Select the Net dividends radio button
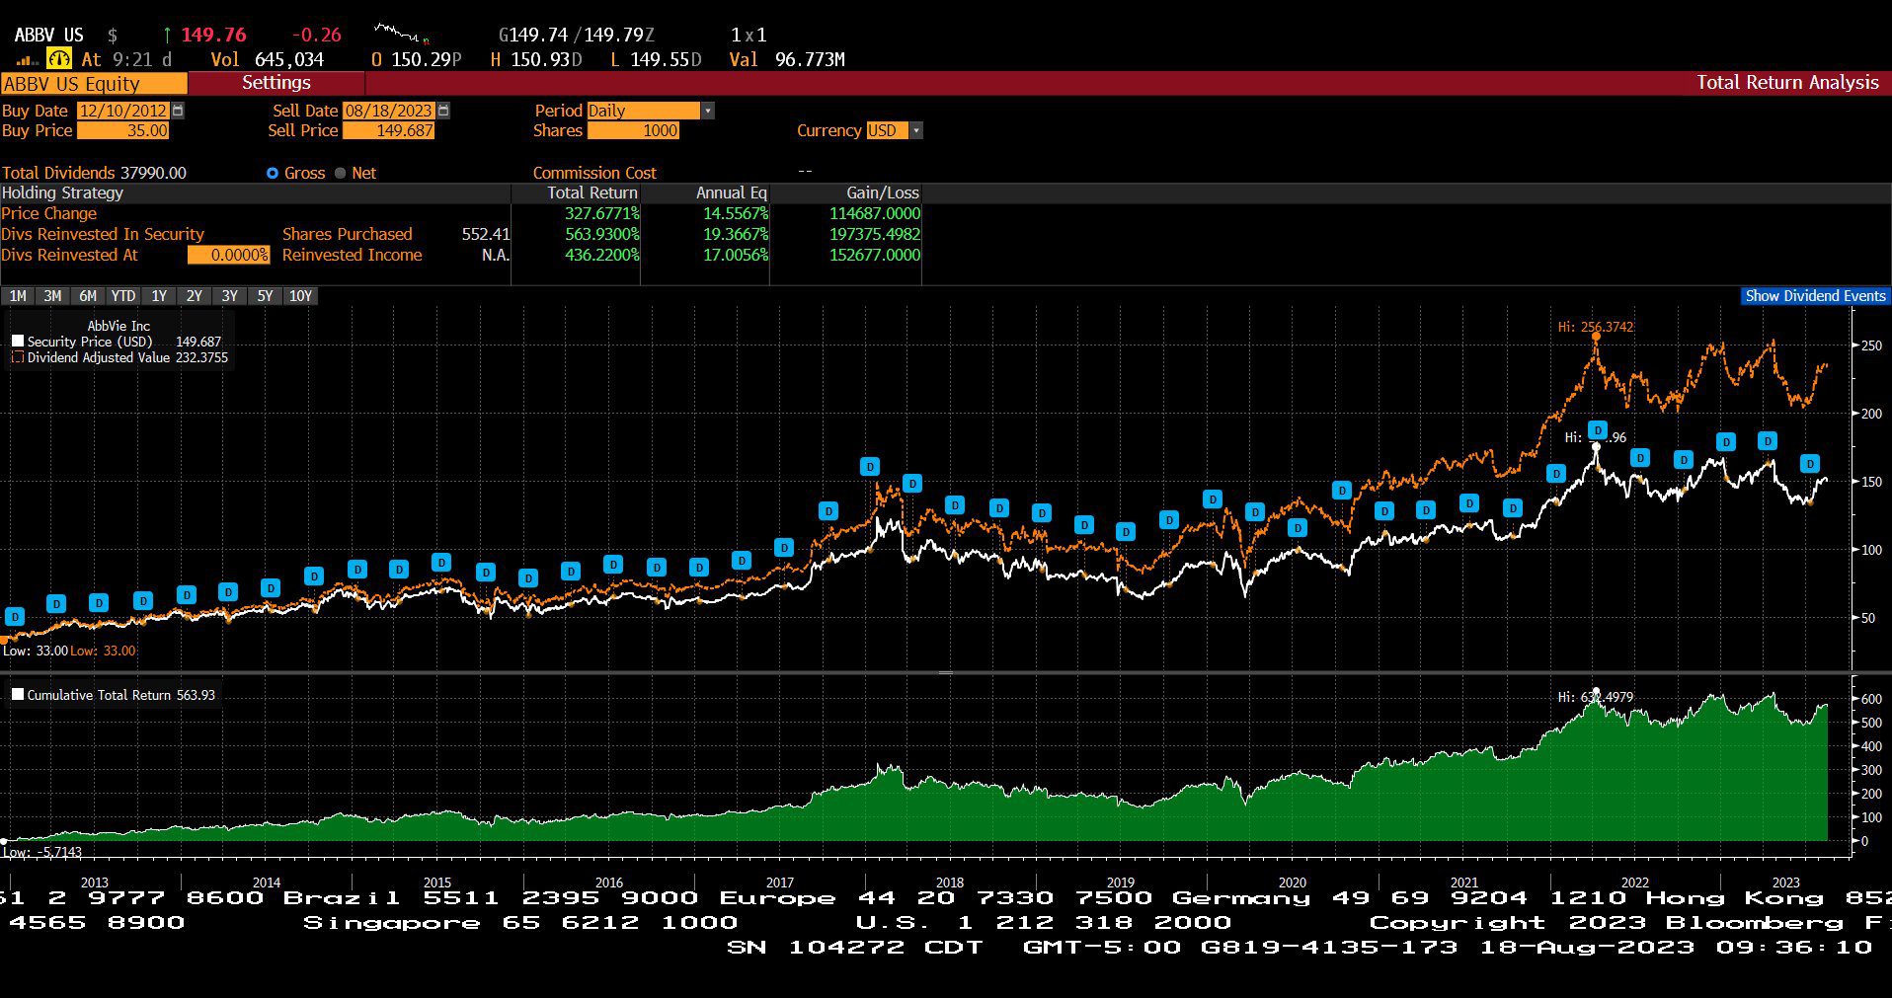Viewport: 1892px width, 998px height. [341, 173]
